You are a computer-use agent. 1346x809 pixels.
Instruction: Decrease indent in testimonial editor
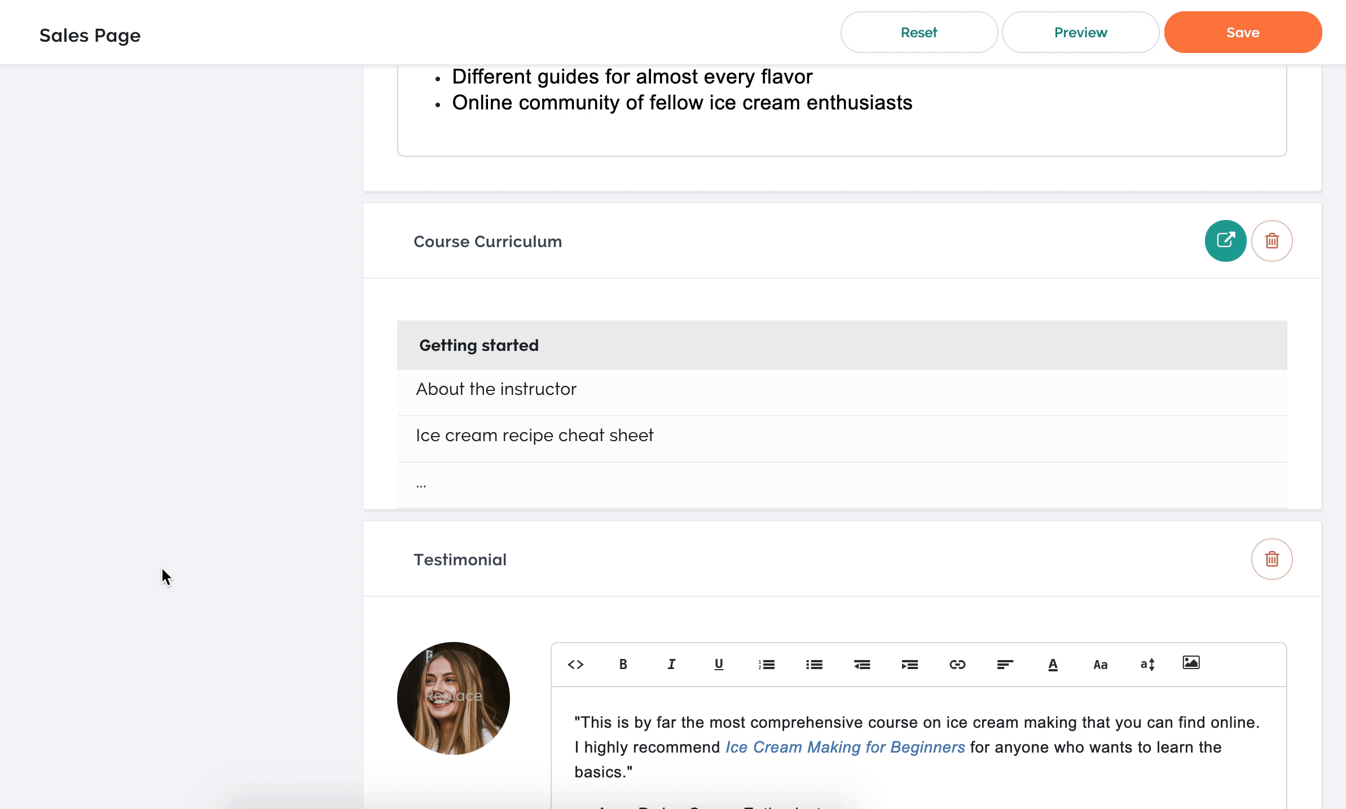[x=862, y=665]
